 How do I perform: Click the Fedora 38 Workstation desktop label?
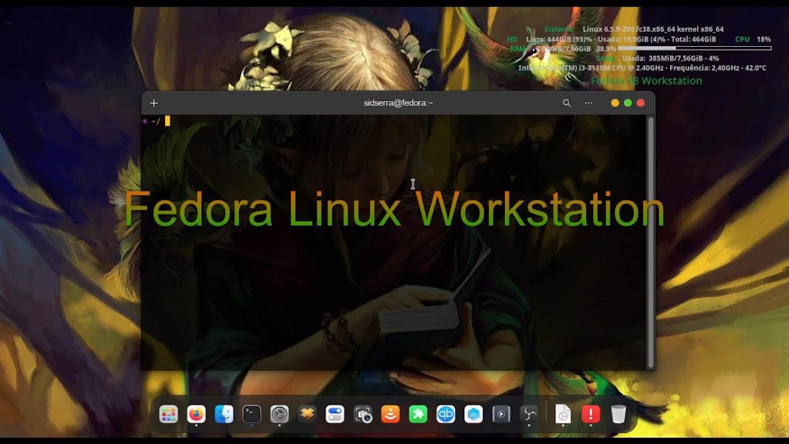click(646, 81)
